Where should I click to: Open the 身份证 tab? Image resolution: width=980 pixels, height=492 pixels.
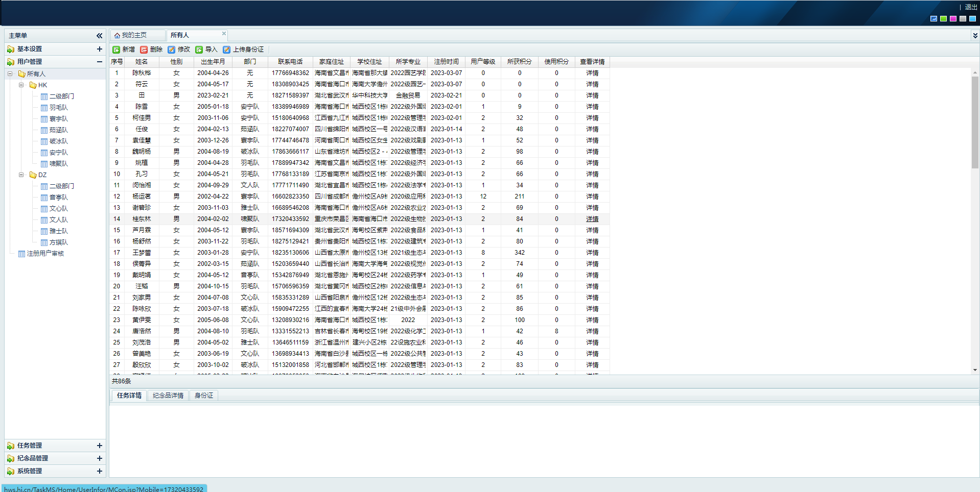click(204, 396)
